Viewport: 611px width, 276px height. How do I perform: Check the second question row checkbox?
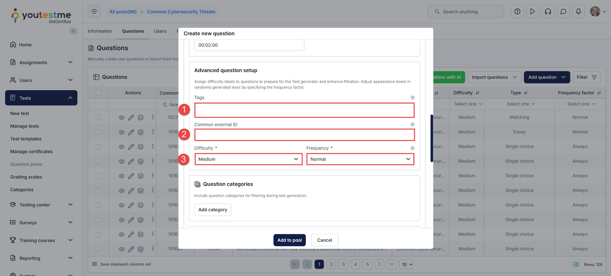99,132
